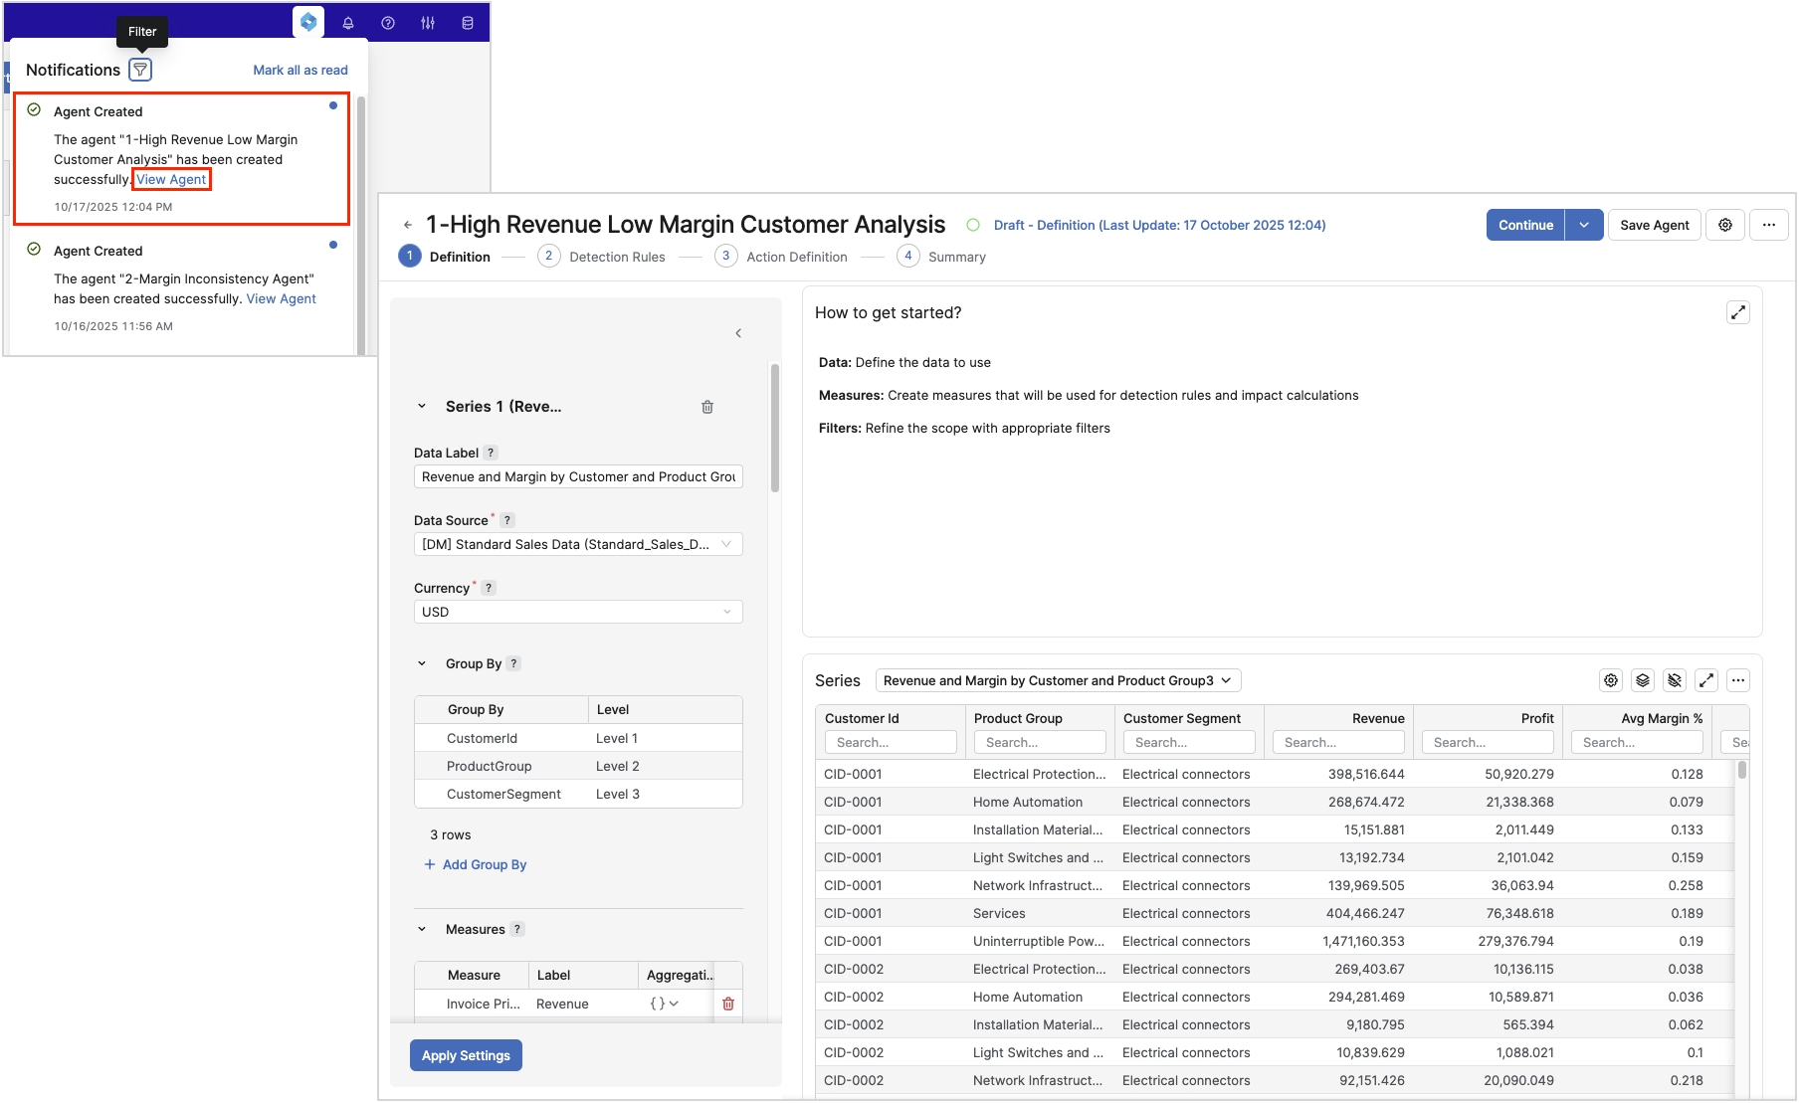
Task: Collapse the Group By section
Action: (422, 663)
